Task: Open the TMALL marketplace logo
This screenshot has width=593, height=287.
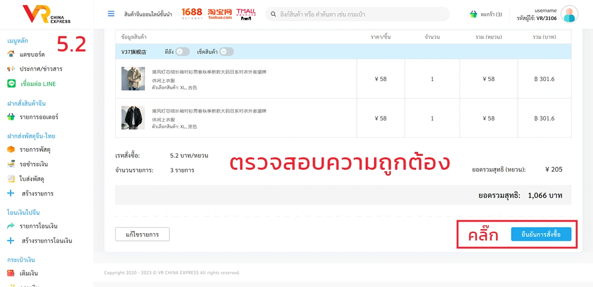Action: click(x=246, y=14)
